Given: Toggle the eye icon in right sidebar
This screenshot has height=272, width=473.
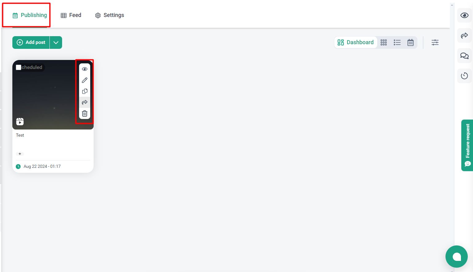Looking at the screenshot, I should [464, 15].
